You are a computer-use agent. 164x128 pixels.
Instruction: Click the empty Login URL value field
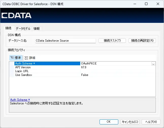(x=118, y=71)
